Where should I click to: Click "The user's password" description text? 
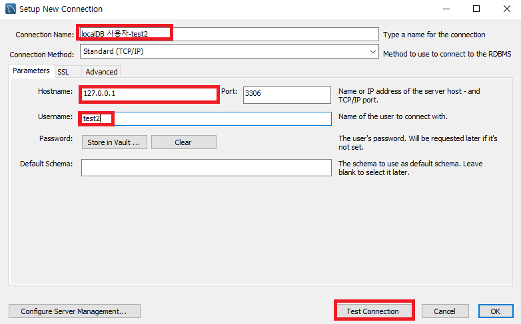coord(418,143)
